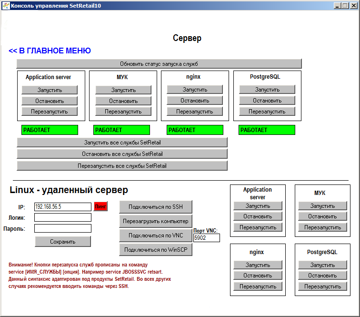Stop local Application server with Остановить
The image size is (360, 317).
pos(50,101)
